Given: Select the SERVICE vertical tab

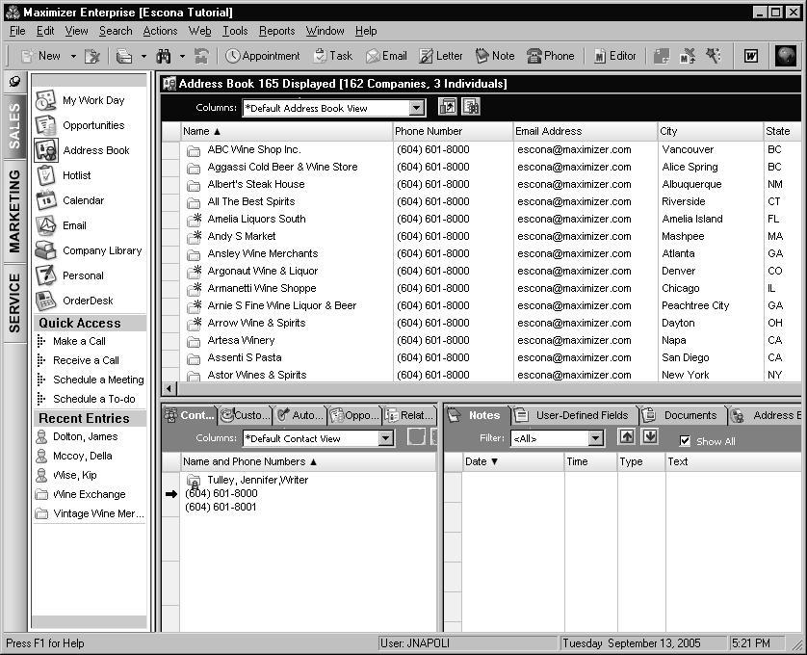Looking at the screenshot, I should pyautogui.click(x=14, y=302).
